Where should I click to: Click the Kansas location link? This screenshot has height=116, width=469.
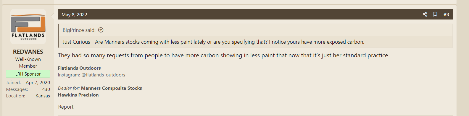tap(43, 96)
